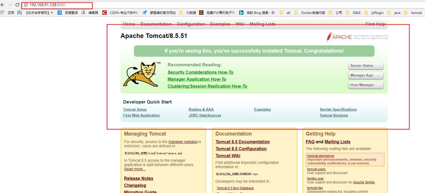
Task: Open the CSDN-专业IT技术 bookmark
Action: click(x=121, y=13)
